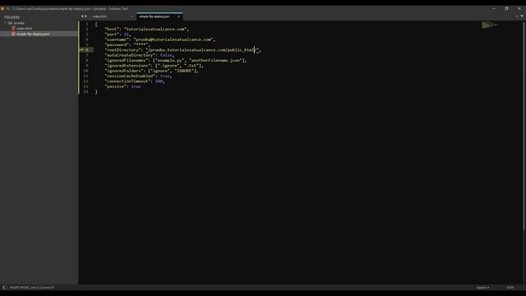Open the tab list dropdown arrow
The width and height of the screenshot is (526, 296).
(522, 16)
